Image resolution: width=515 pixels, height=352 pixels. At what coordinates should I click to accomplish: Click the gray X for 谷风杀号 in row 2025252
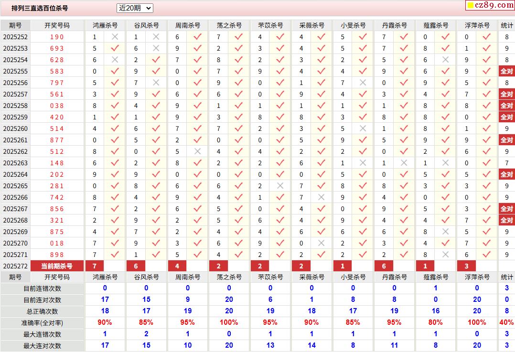(x=156, y=37)
